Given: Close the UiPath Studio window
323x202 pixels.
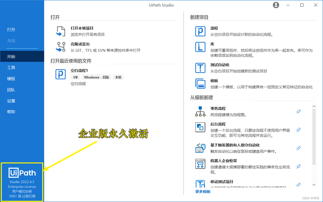Looking at the screenshot, I should 316,5.
